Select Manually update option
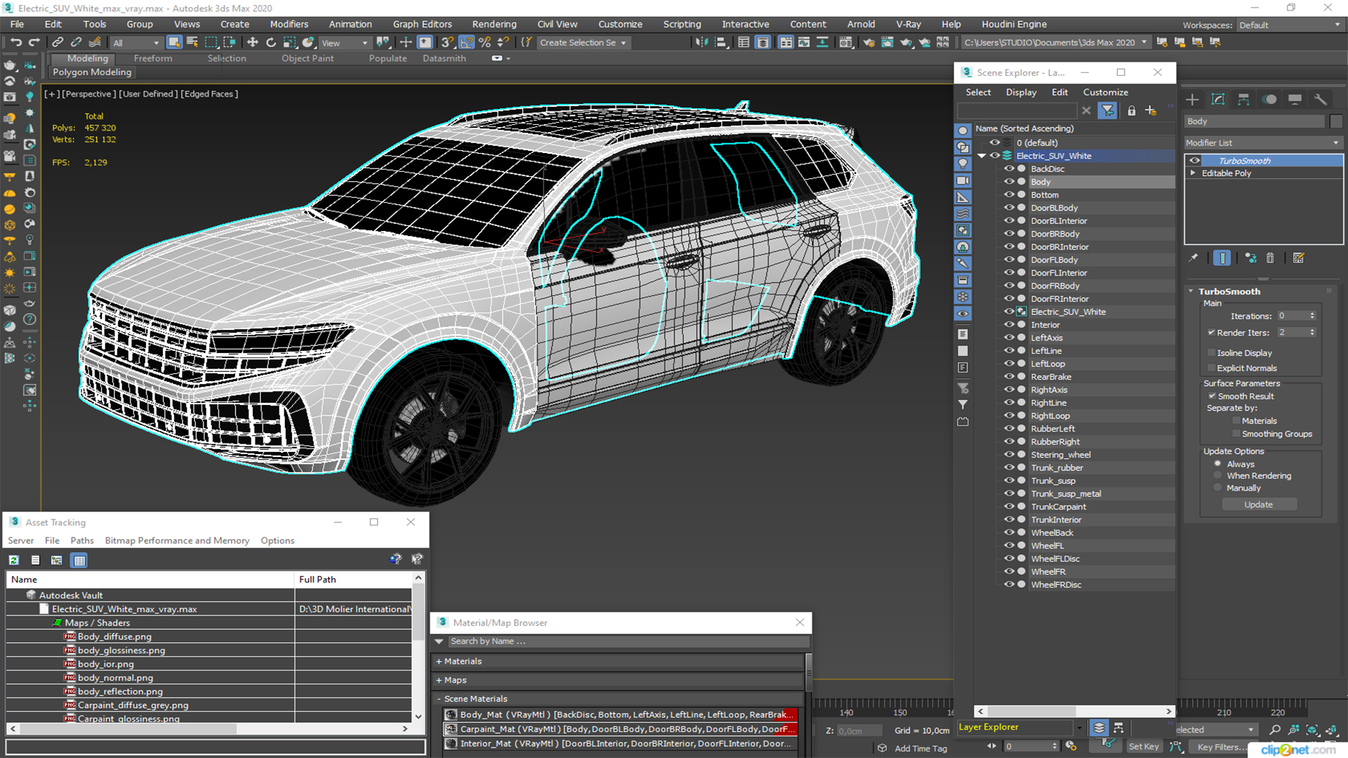Viewport: 1348px width, 758px height. point(1217,488)
